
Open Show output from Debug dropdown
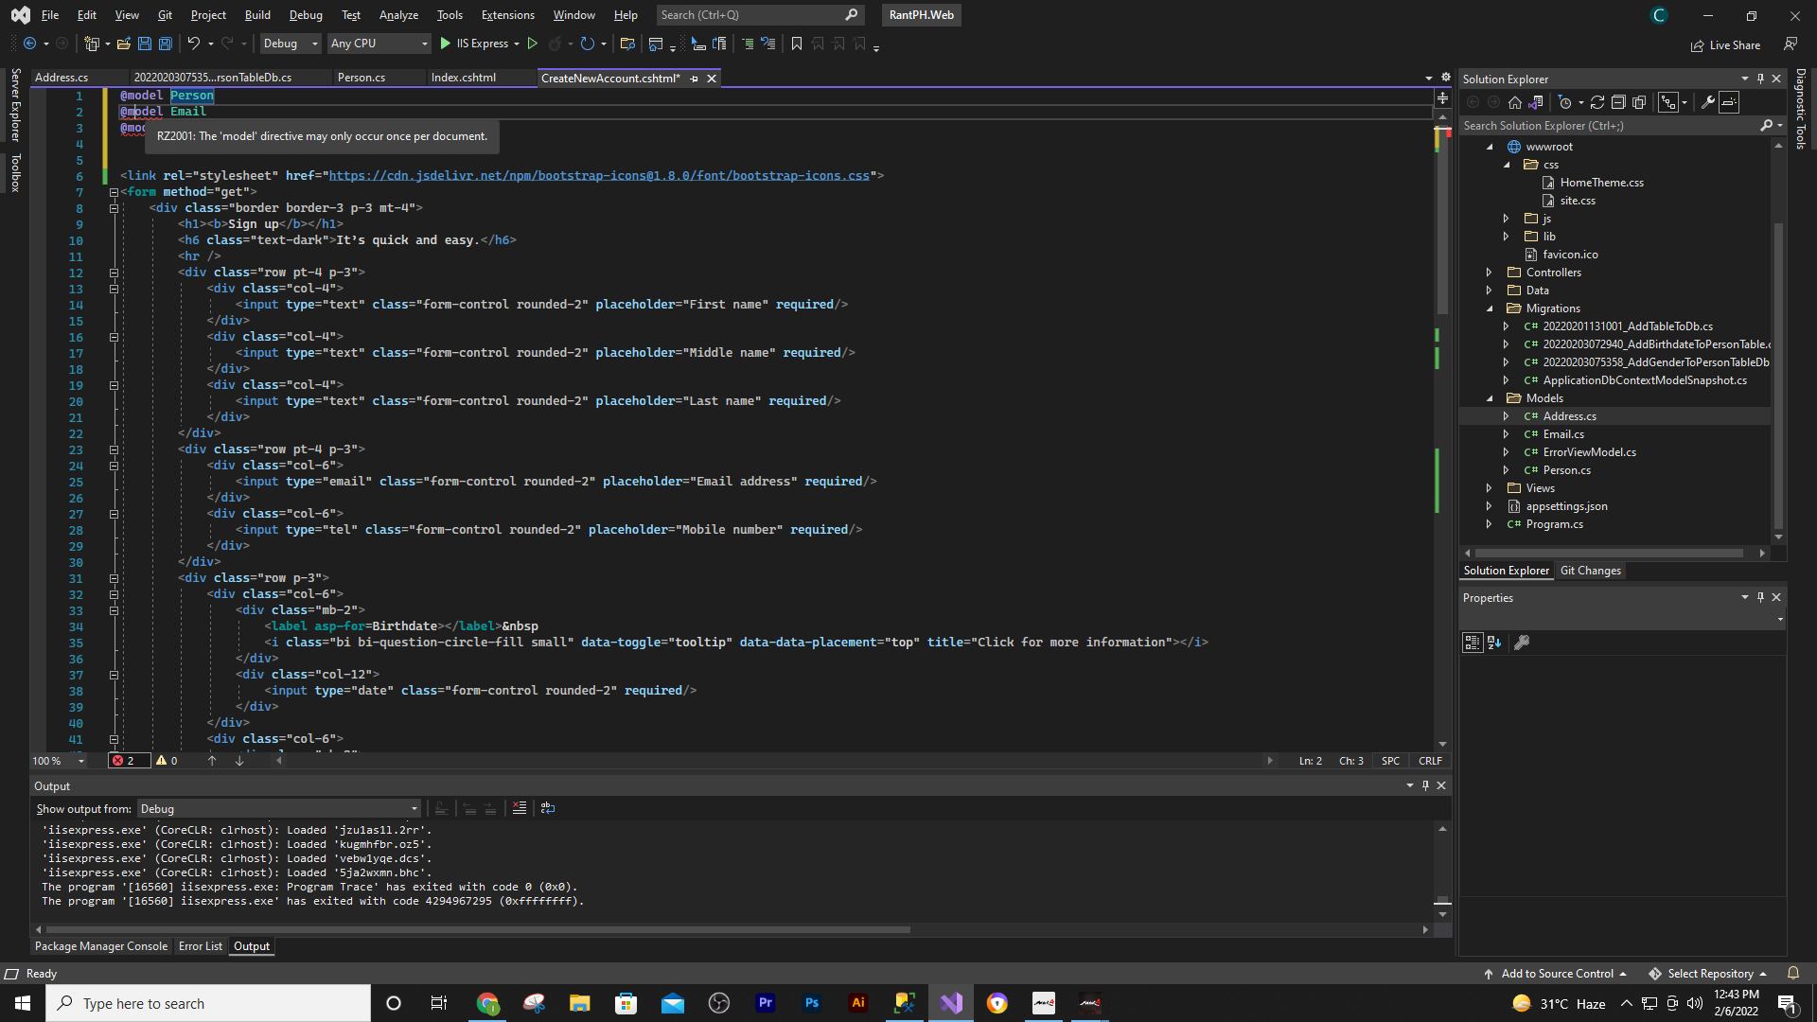pos(278,809)
